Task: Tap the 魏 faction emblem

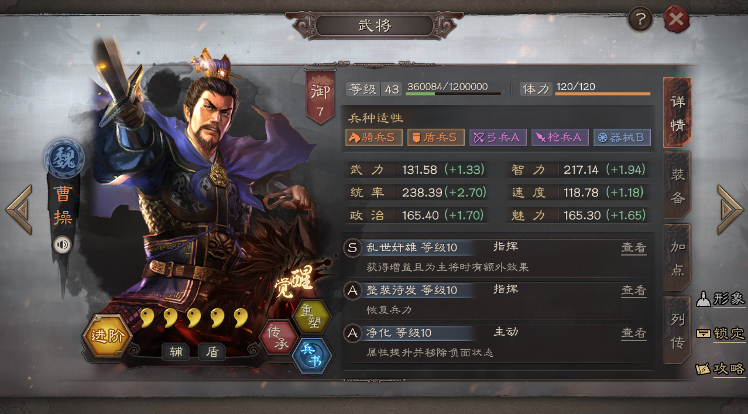Action: pos(64,159)
